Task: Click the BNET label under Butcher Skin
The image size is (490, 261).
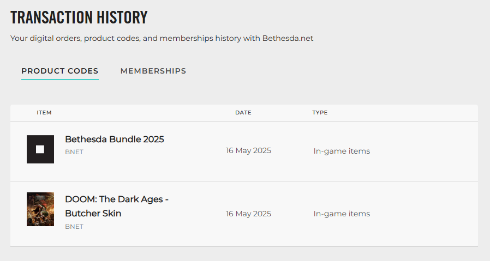Action: pyautogui.click(x=74, y=227)
